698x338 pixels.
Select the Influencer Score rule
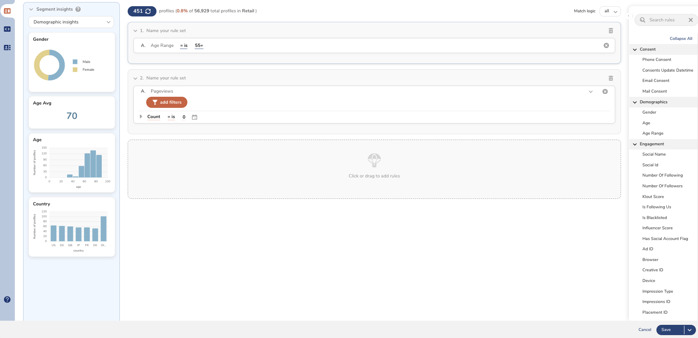click(658, 228)
